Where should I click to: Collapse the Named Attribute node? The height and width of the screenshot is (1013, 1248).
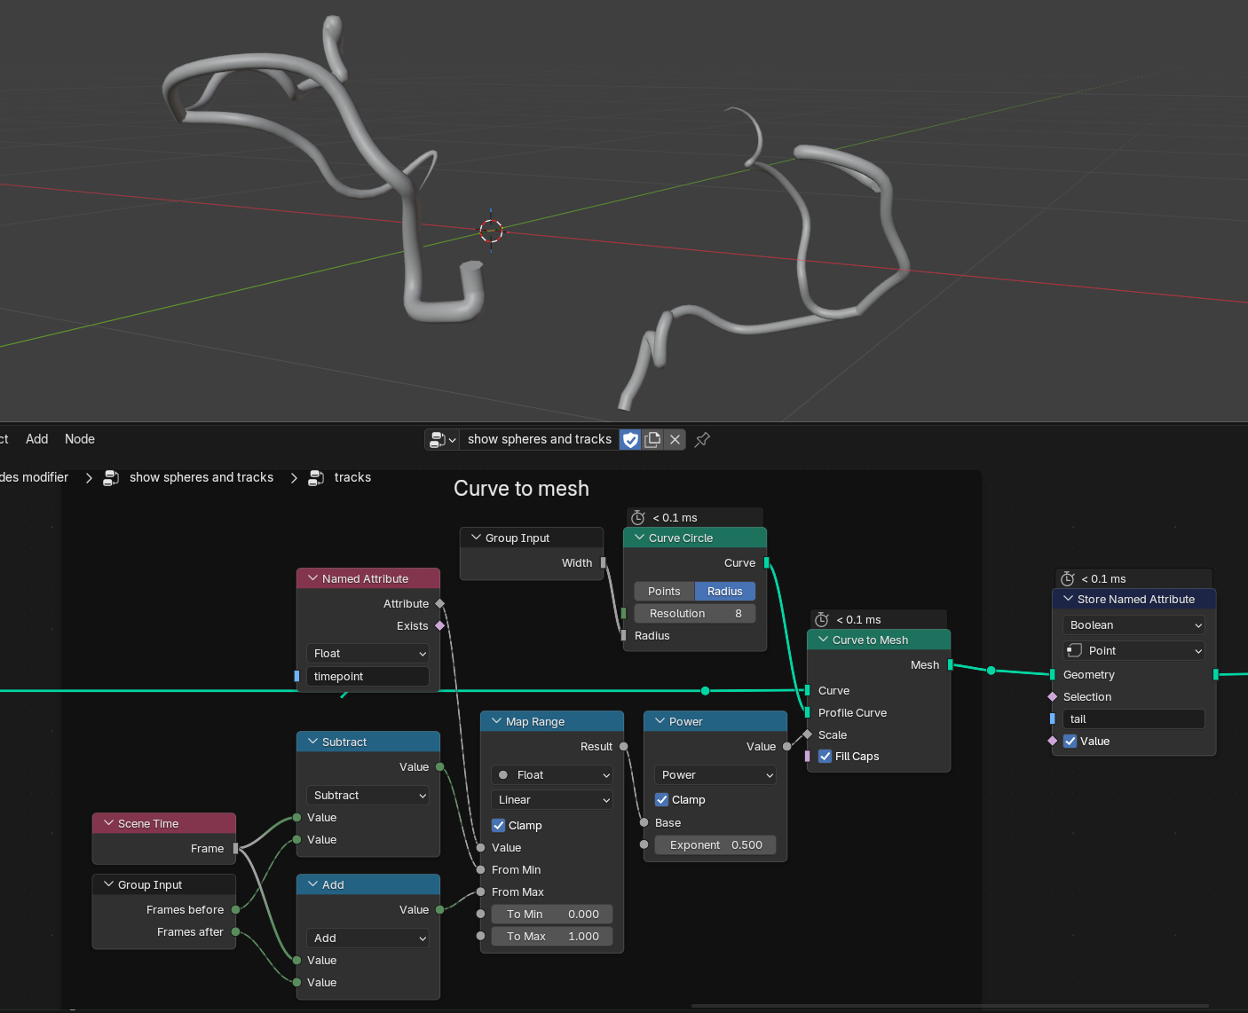pyautogui.click(x=312, y=579)
